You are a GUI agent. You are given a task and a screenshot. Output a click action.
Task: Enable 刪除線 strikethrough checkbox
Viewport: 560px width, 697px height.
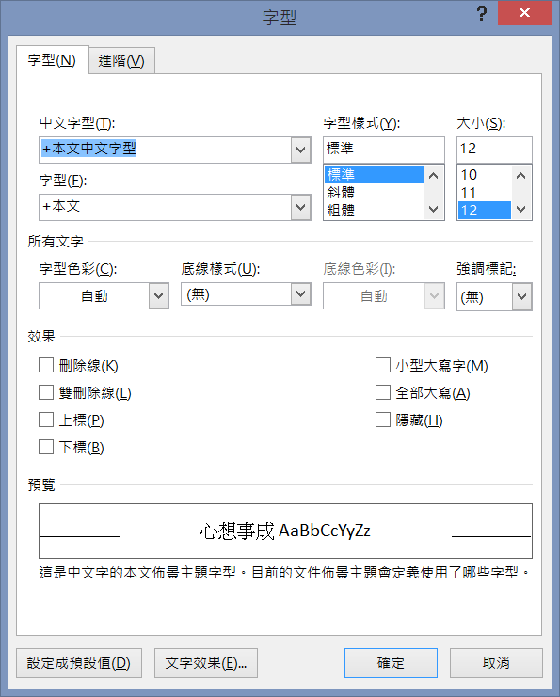pos(46,365)
